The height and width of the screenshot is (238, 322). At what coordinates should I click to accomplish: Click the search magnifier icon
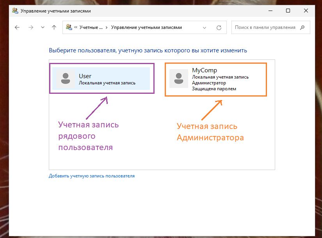coord(302,27)
